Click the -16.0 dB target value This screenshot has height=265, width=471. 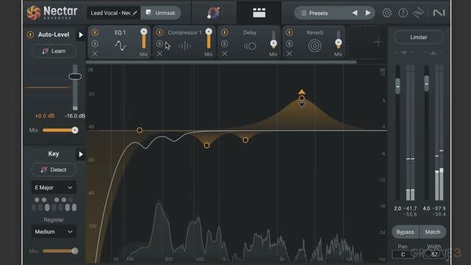(75, 116)
